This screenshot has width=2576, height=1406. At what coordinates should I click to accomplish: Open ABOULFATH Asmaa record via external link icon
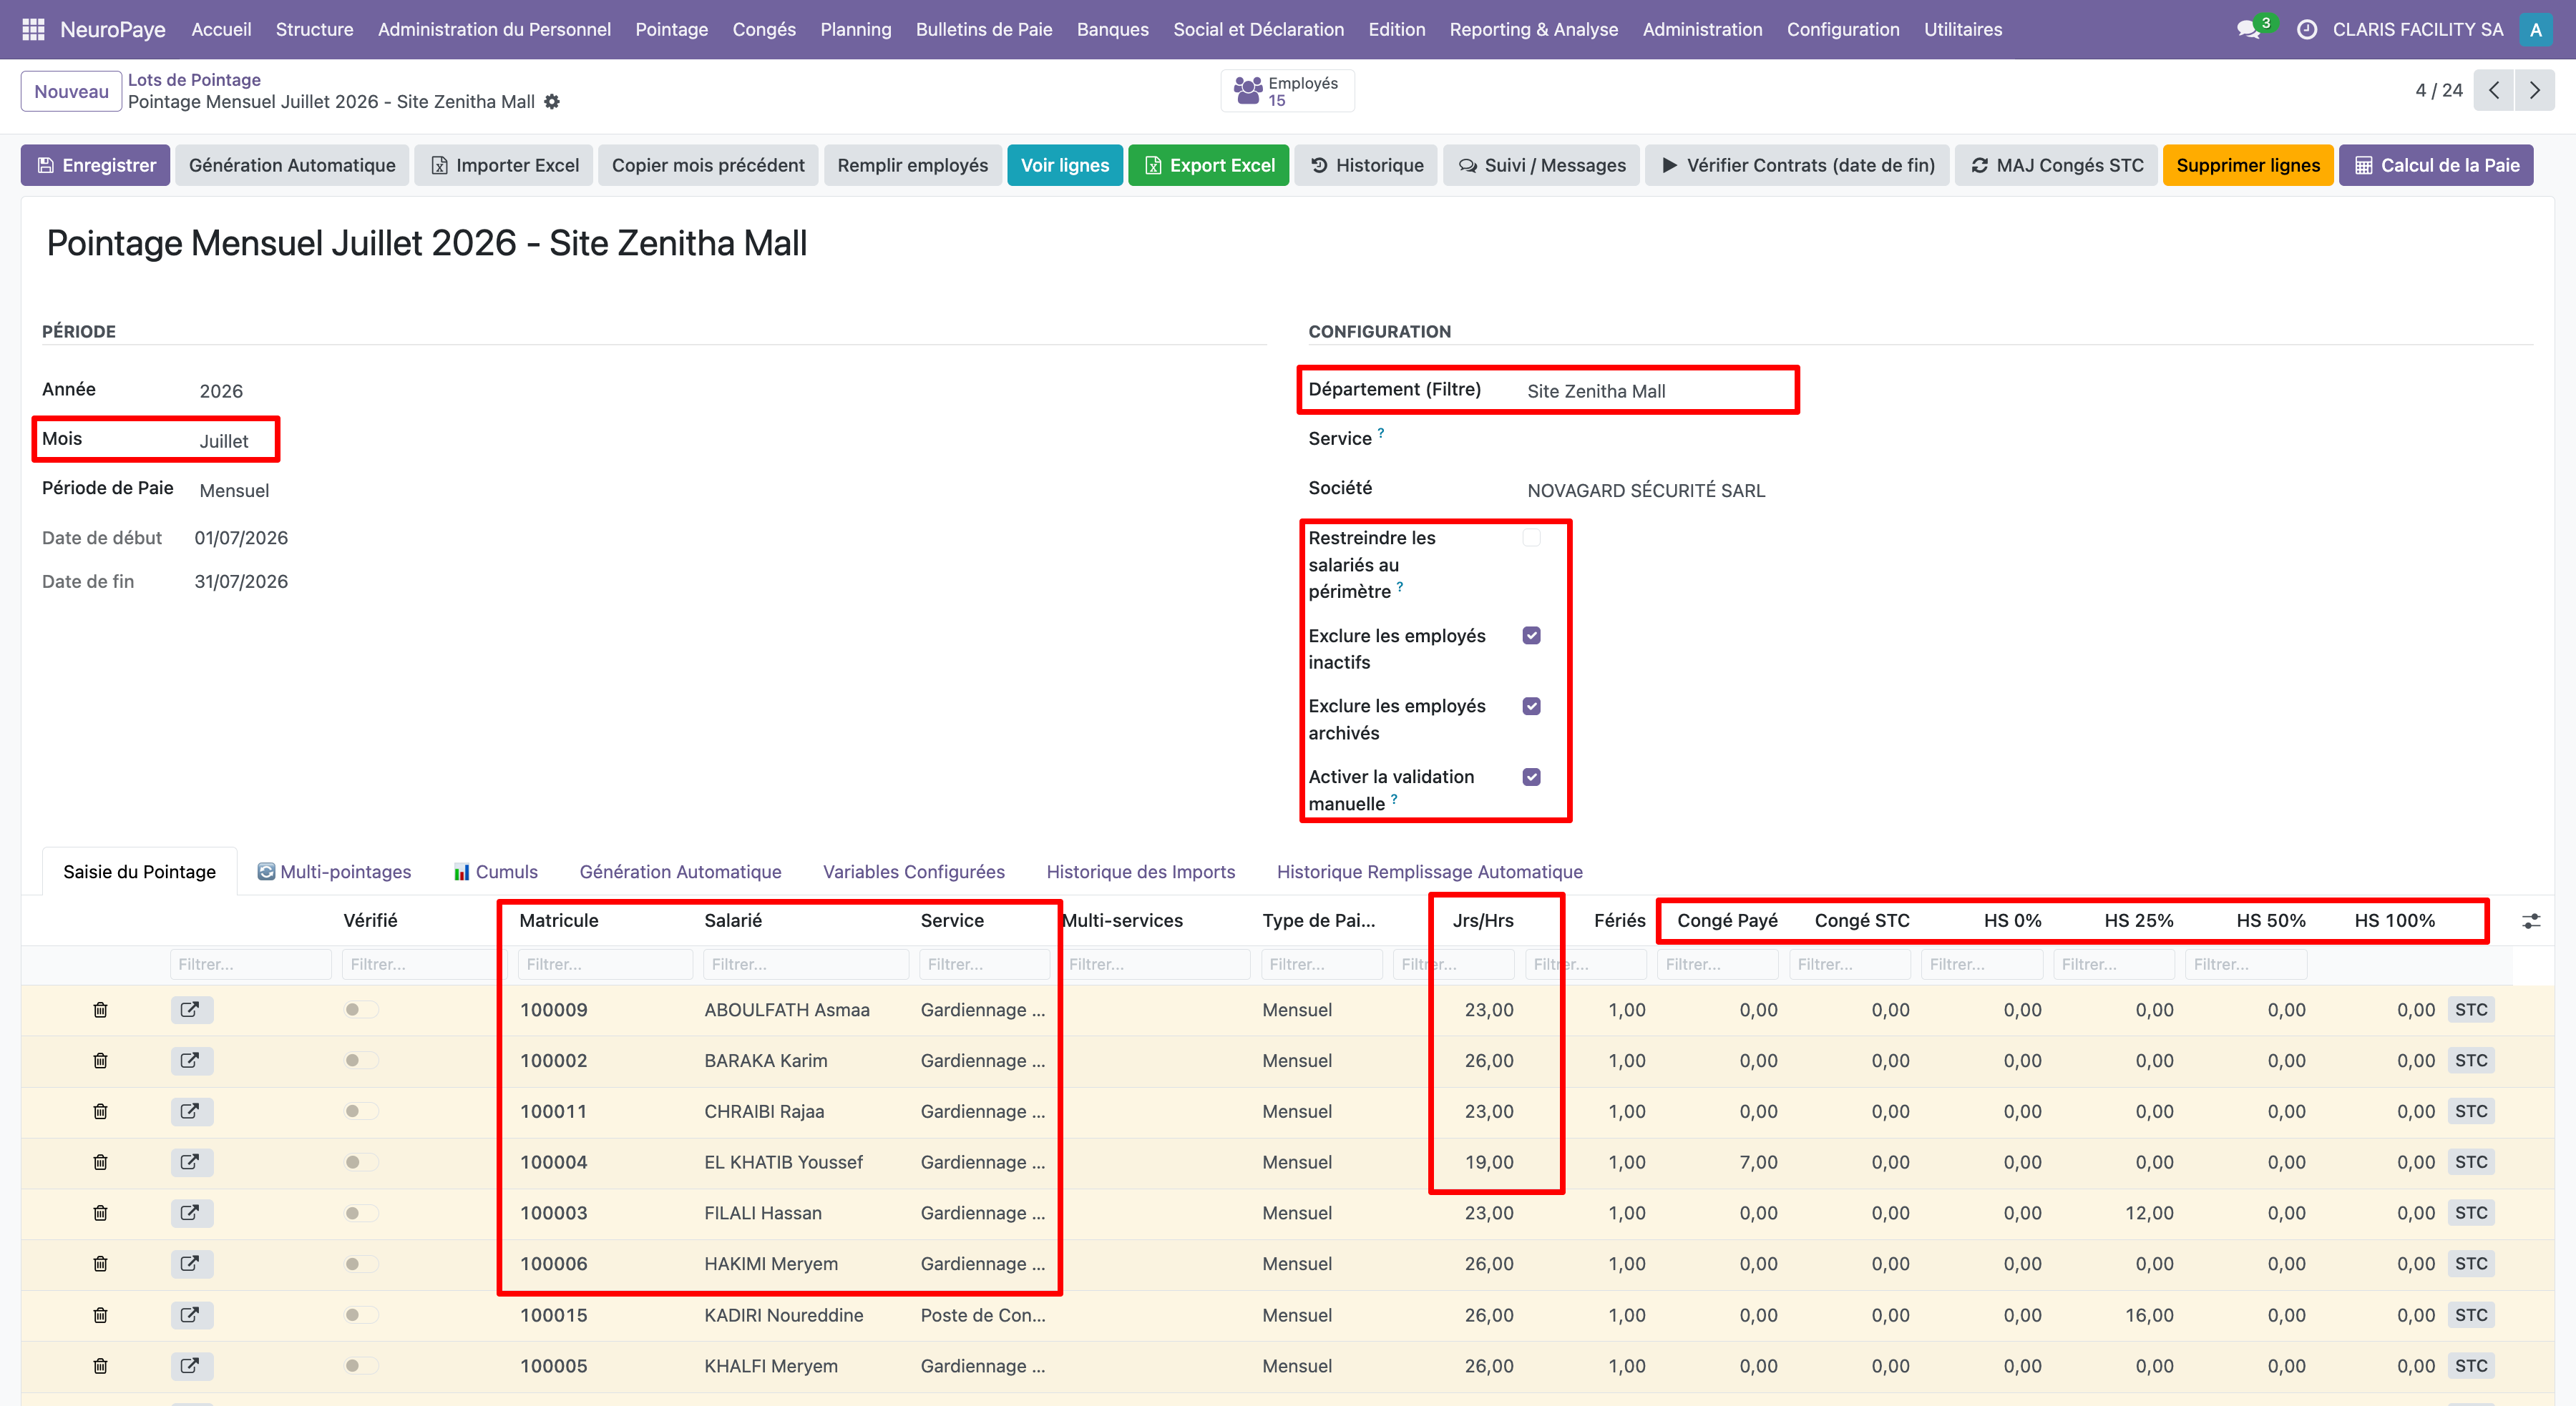point(191,1011)
